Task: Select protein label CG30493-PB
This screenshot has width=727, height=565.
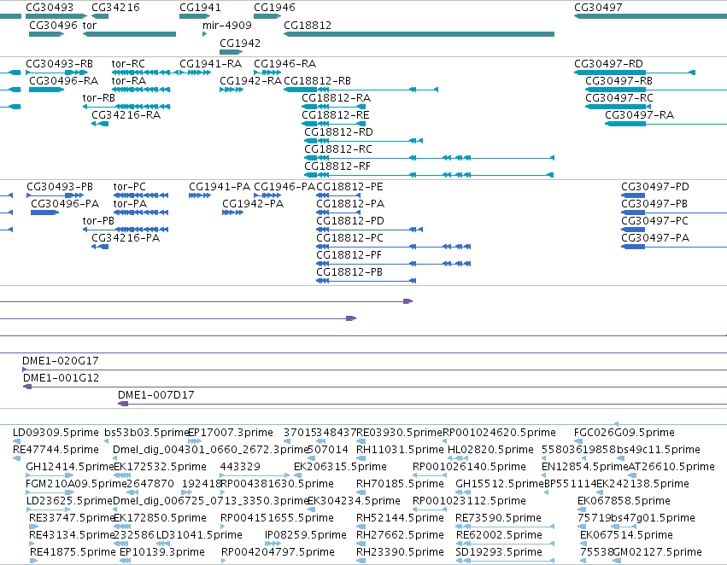Action: point(60,187)
